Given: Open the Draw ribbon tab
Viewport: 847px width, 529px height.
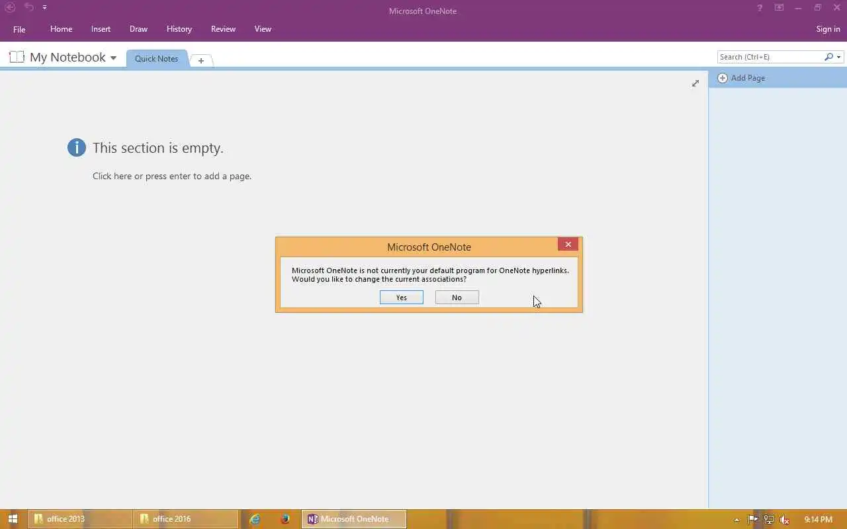Looking at the screenshot, I should (x=138, y=29).
